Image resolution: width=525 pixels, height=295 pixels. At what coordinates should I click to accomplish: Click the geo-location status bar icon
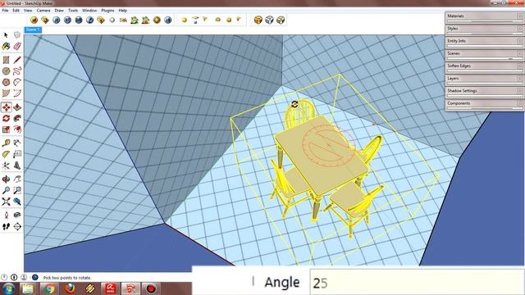4,277
